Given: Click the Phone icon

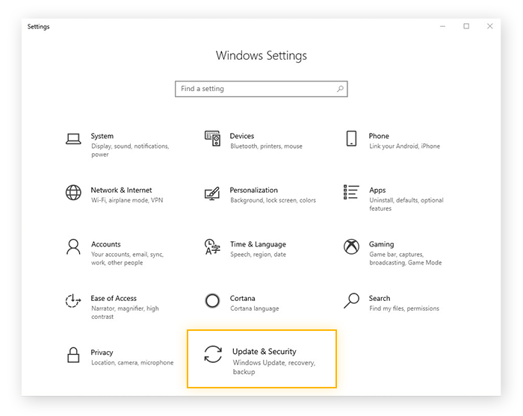Looking at the screenshot, I should 351,138.
